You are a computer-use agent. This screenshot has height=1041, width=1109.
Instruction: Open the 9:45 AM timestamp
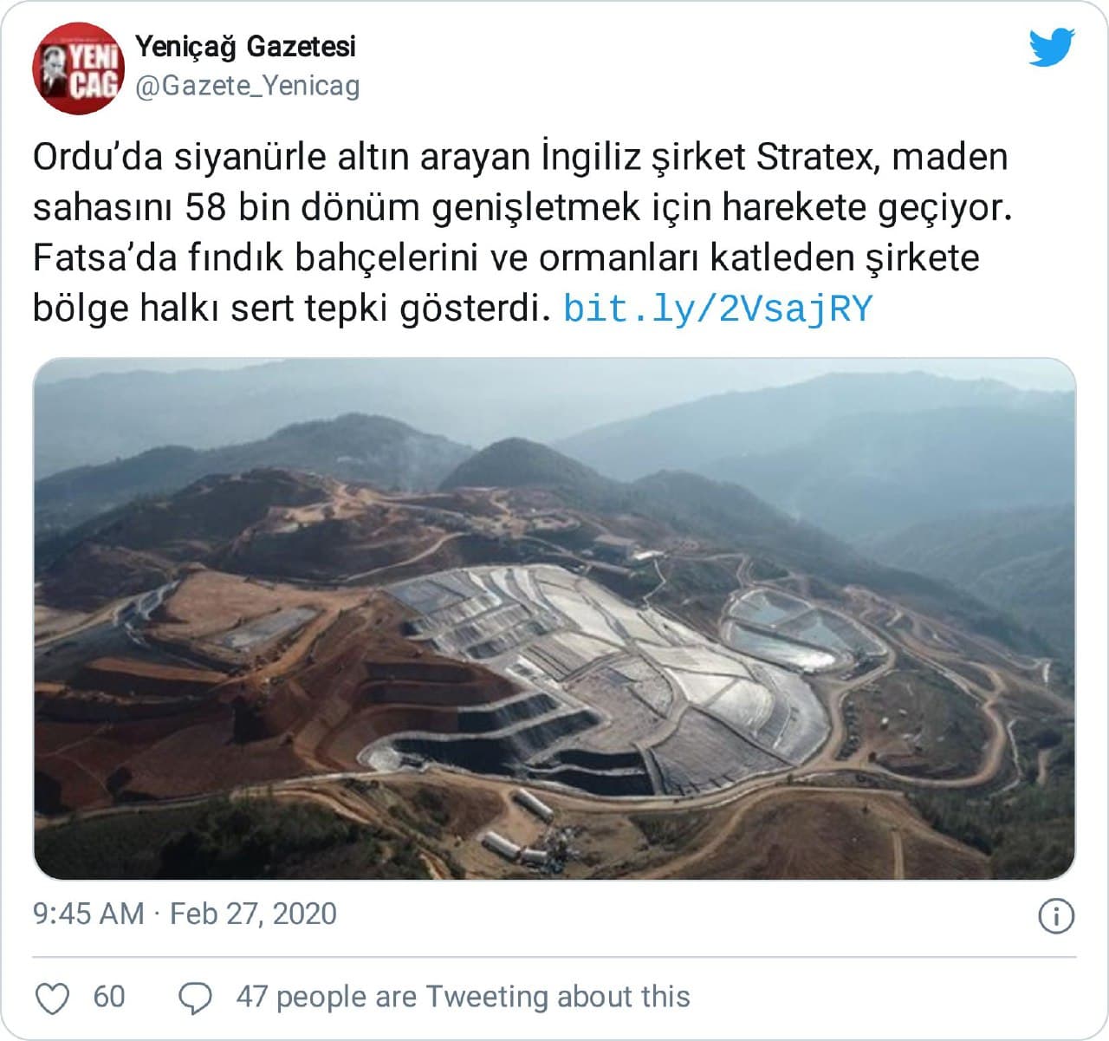(88, 914)
